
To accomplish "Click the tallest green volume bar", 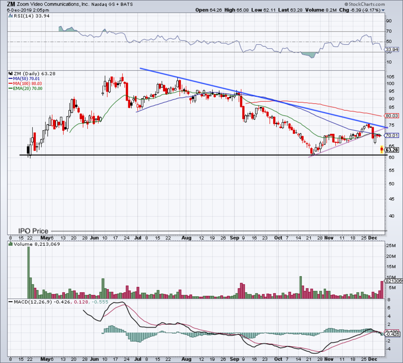I will click(28, 273).
